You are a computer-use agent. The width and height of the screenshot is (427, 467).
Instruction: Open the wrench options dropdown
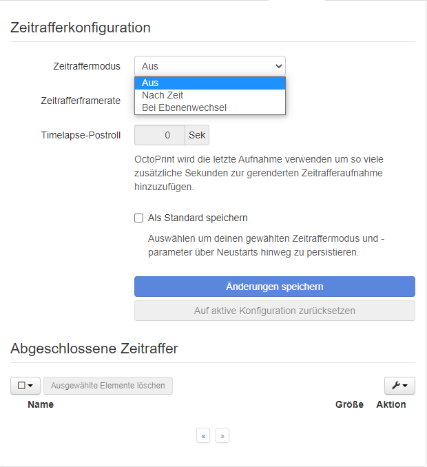click(x=399, y=386)
